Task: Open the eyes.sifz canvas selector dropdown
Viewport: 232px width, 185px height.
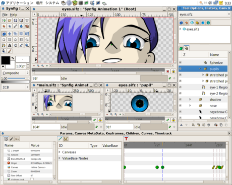Action: click(204, 15)
